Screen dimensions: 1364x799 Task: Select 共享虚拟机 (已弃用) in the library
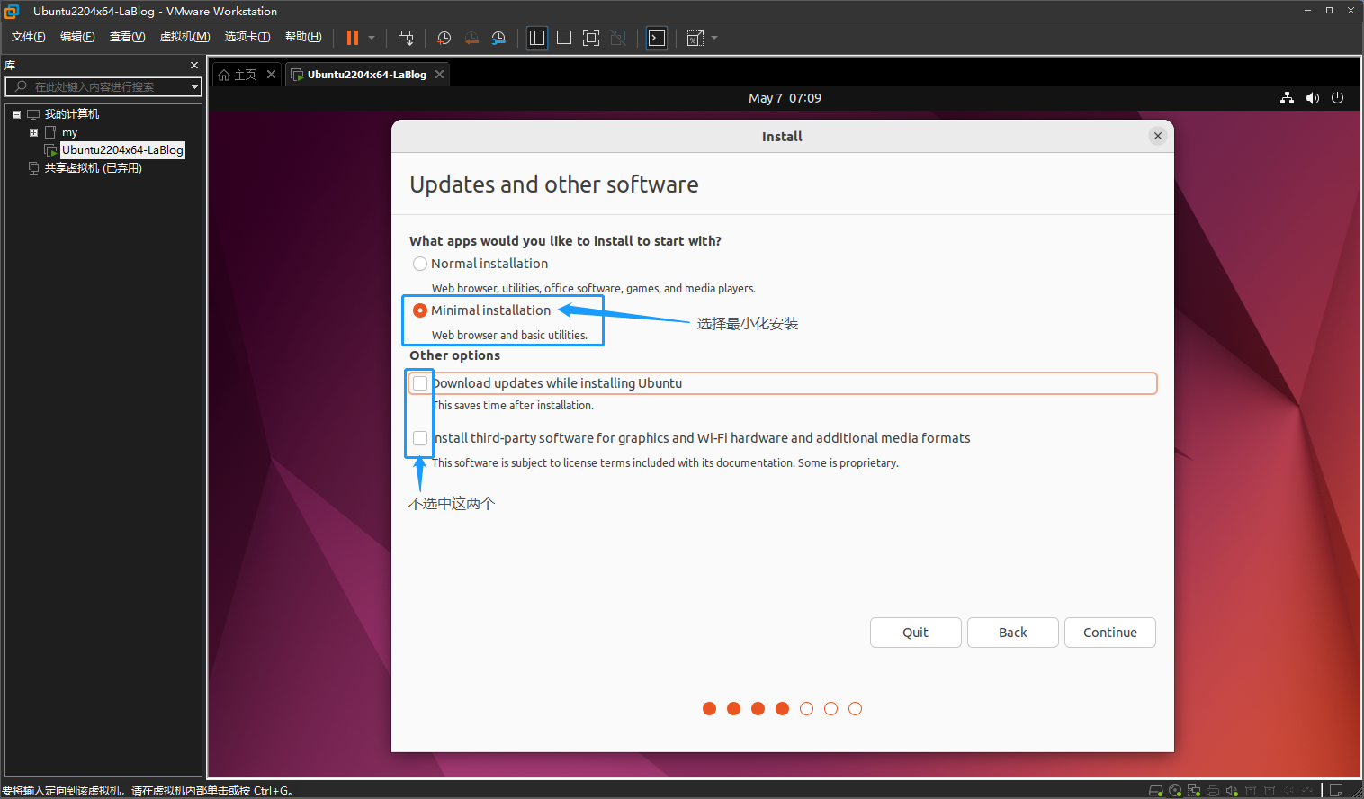click(94, 168)
